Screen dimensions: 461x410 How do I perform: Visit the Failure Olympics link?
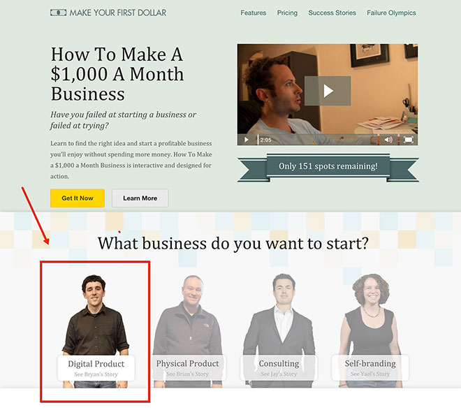pyautogui.click(x=391, y=13)
